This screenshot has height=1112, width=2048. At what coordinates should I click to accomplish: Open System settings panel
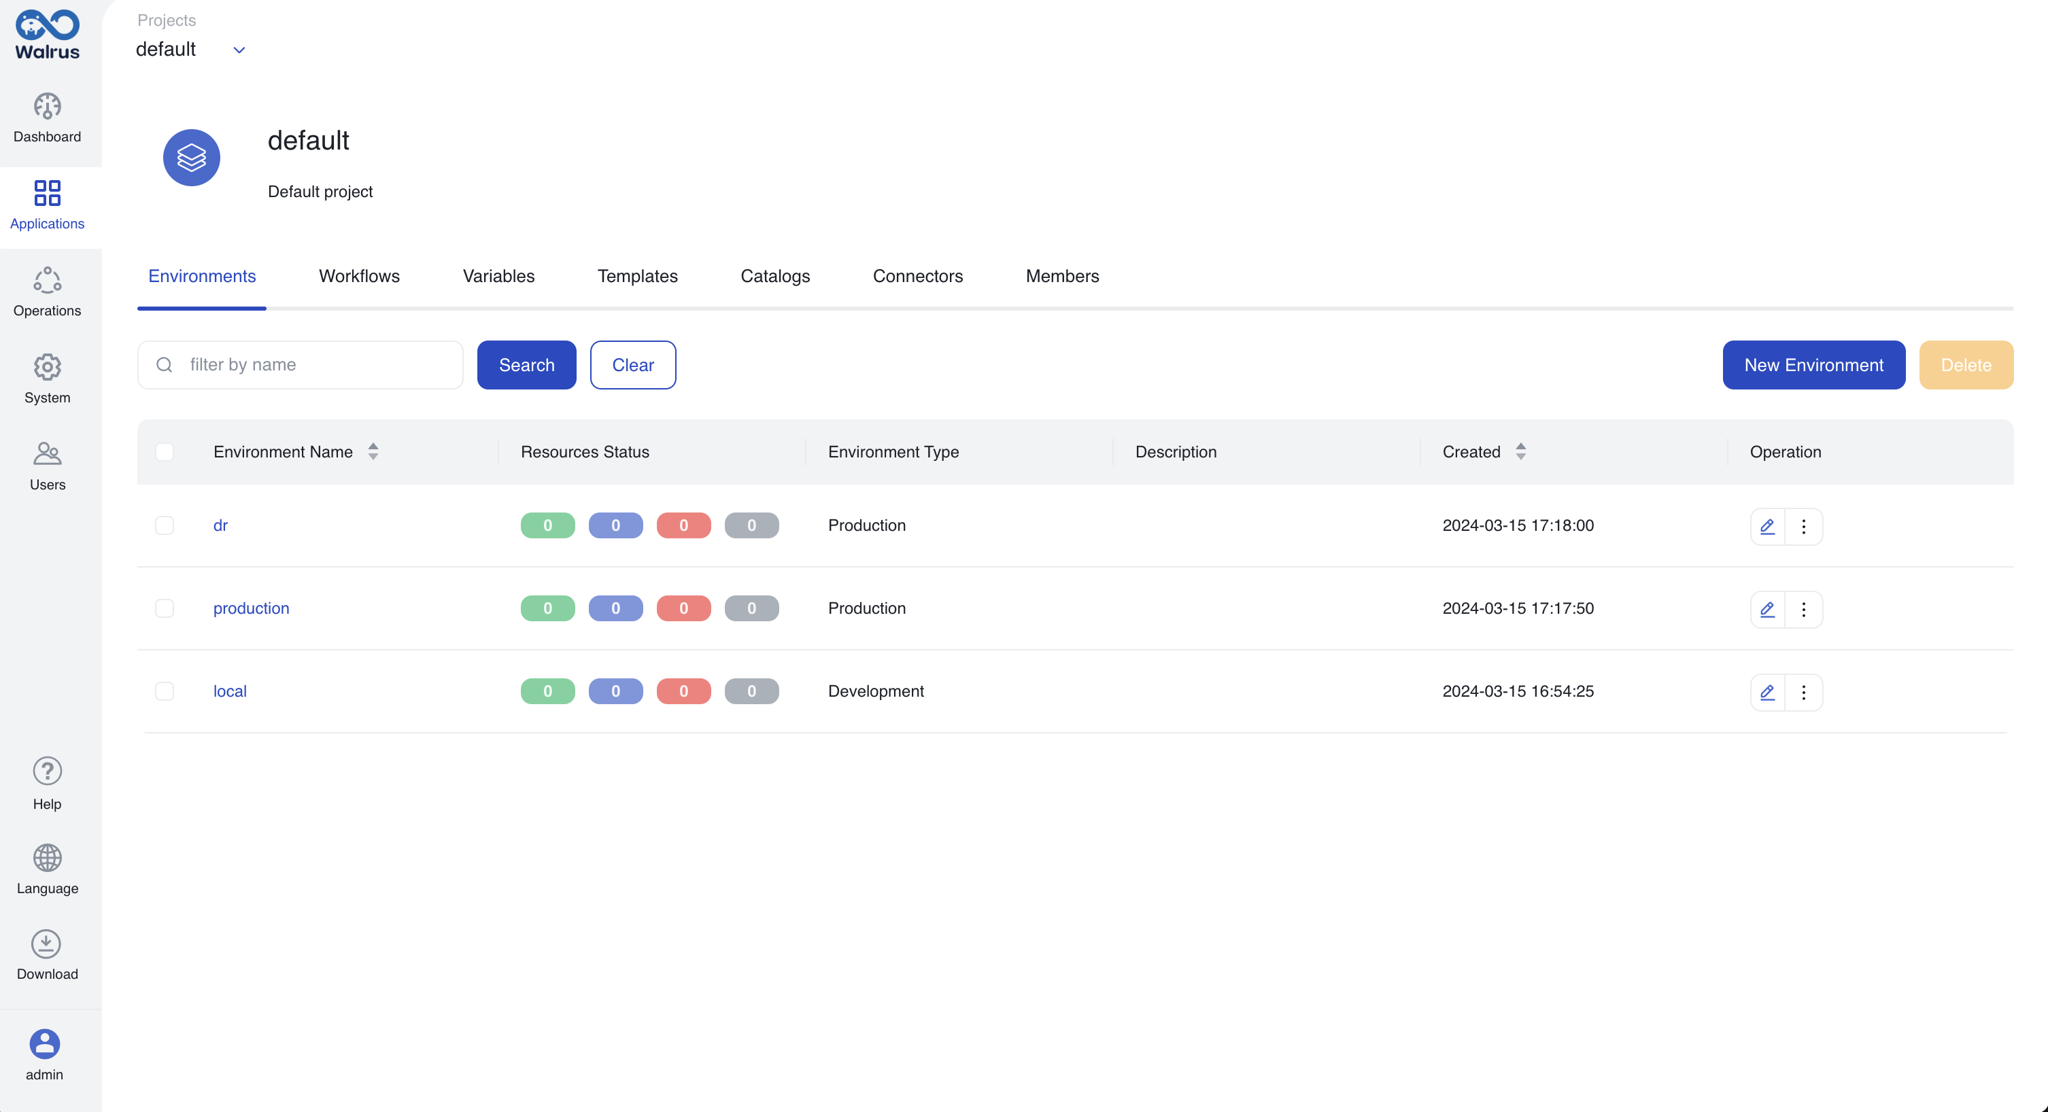[47, 381]
